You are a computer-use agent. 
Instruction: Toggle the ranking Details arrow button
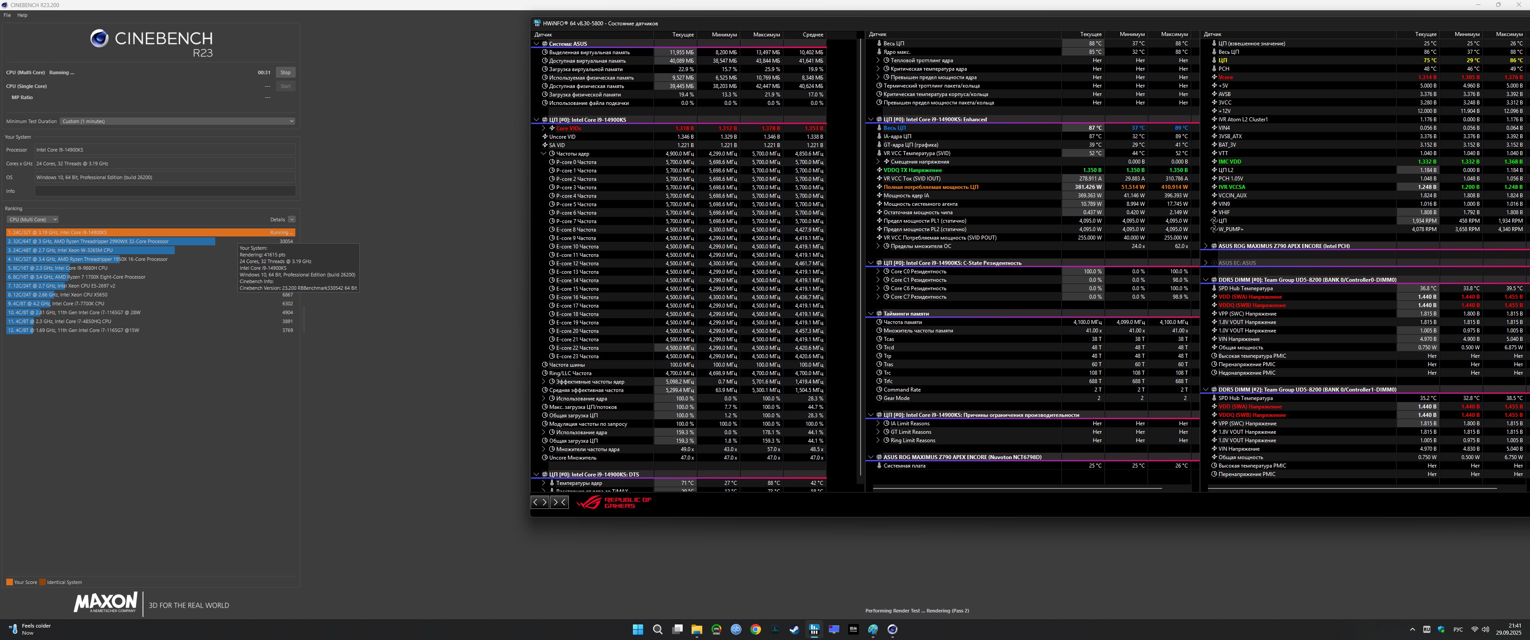[292, 220]
